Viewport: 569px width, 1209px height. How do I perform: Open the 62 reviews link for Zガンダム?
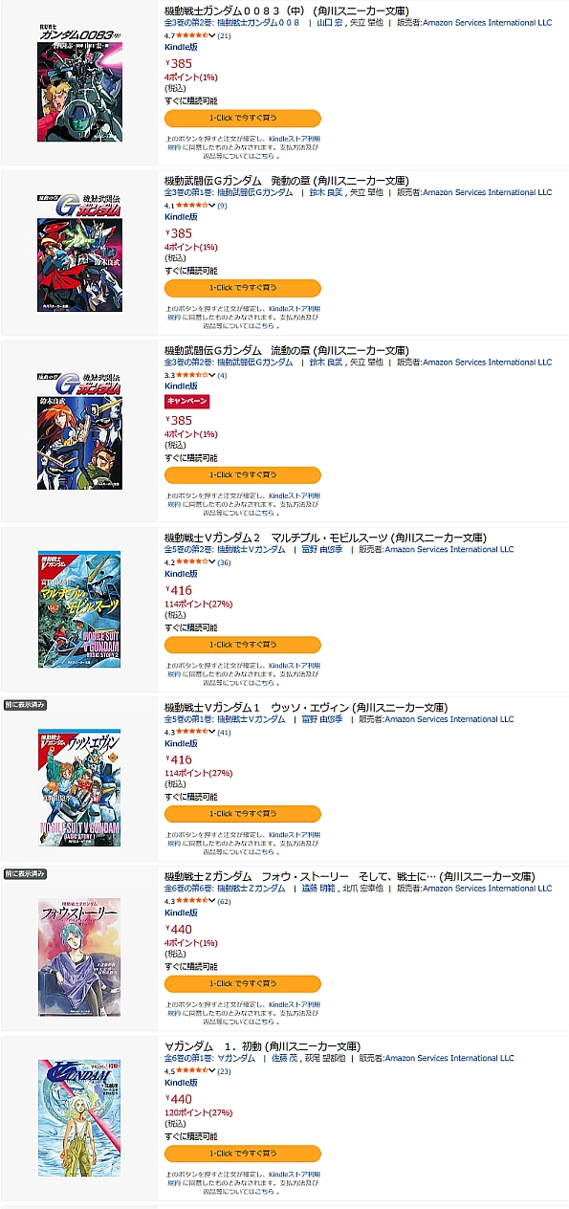[x=225, y=901]
